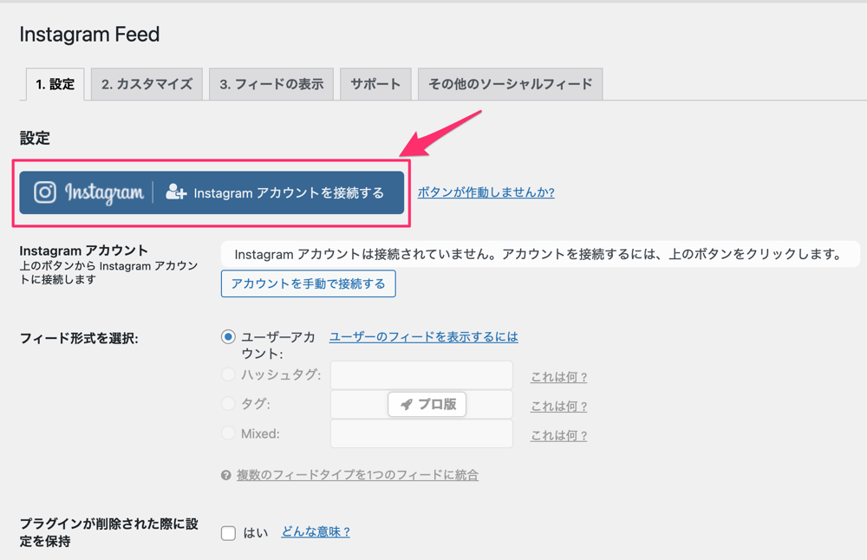Screen dimensions: 867x560
Task: Click the フィード形式を選択: label
Action: (x=79, y=338)
